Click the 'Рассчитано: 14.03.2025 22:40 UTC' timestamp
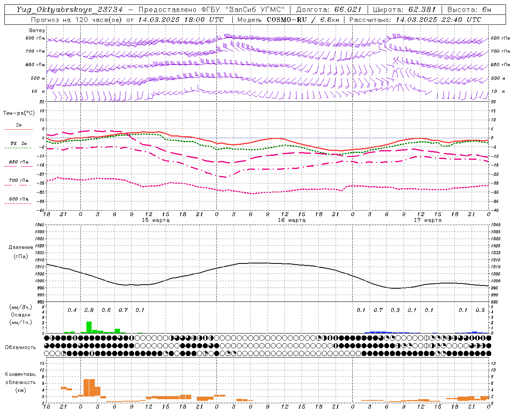 (x=415, y=20)
